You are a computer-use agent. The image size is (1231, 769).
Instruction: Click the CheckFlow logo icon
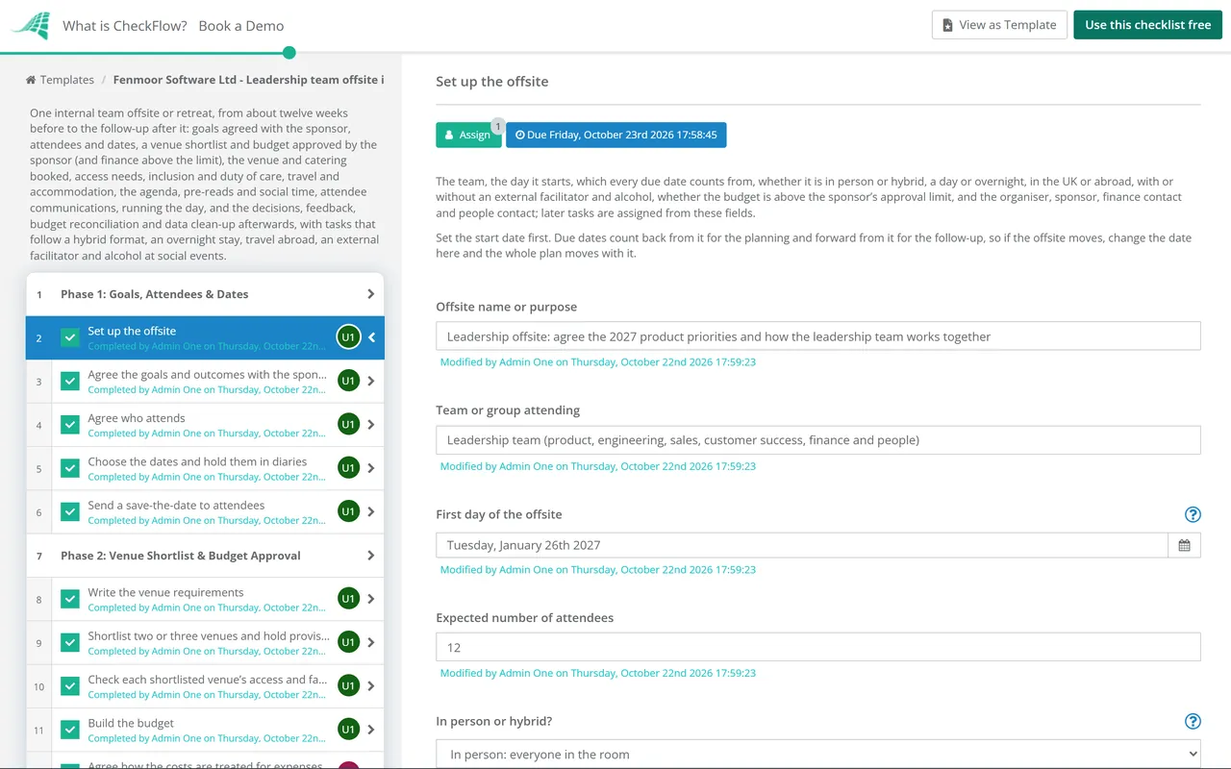coord(30,26)
